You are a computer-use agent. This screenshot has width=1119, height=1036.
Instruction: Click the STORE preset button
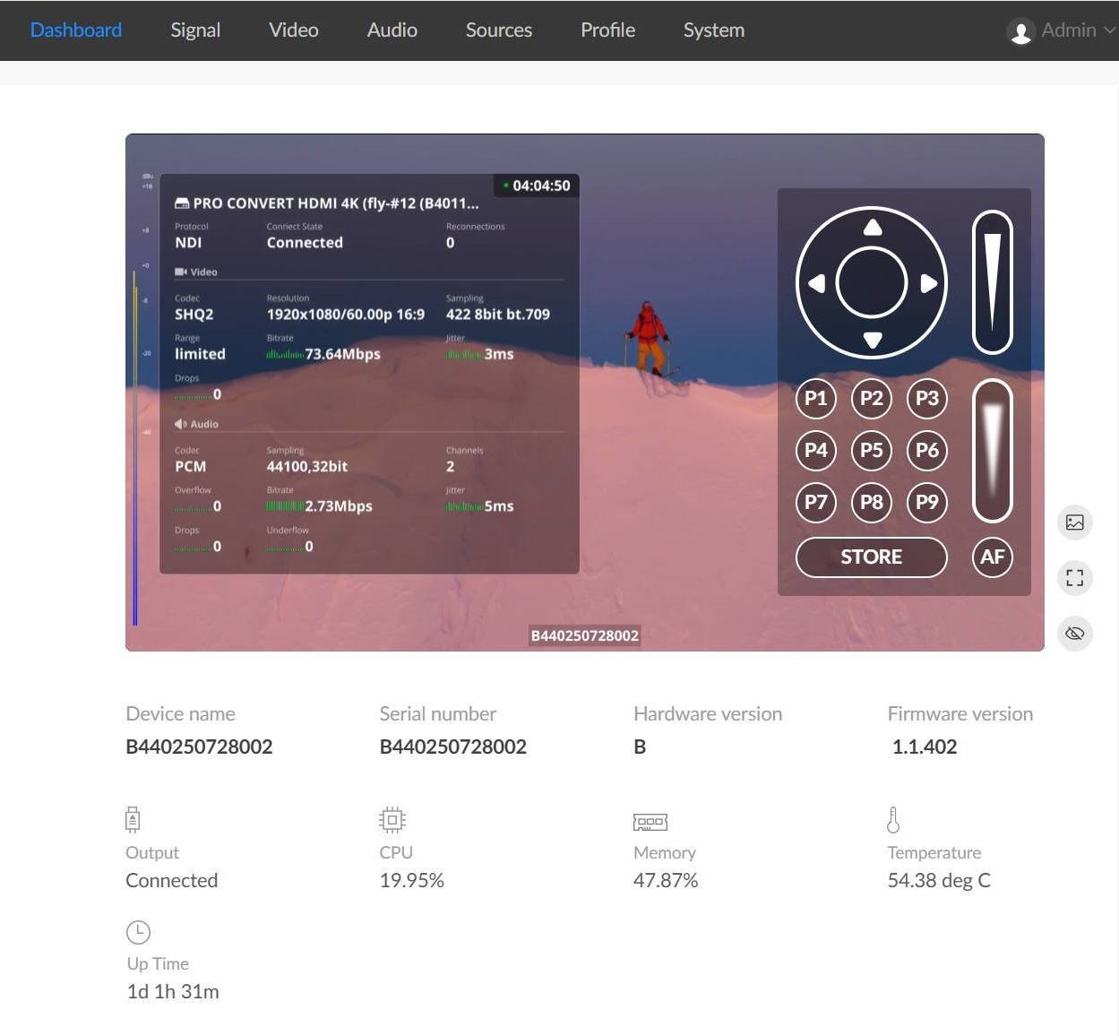pos(871,557)
